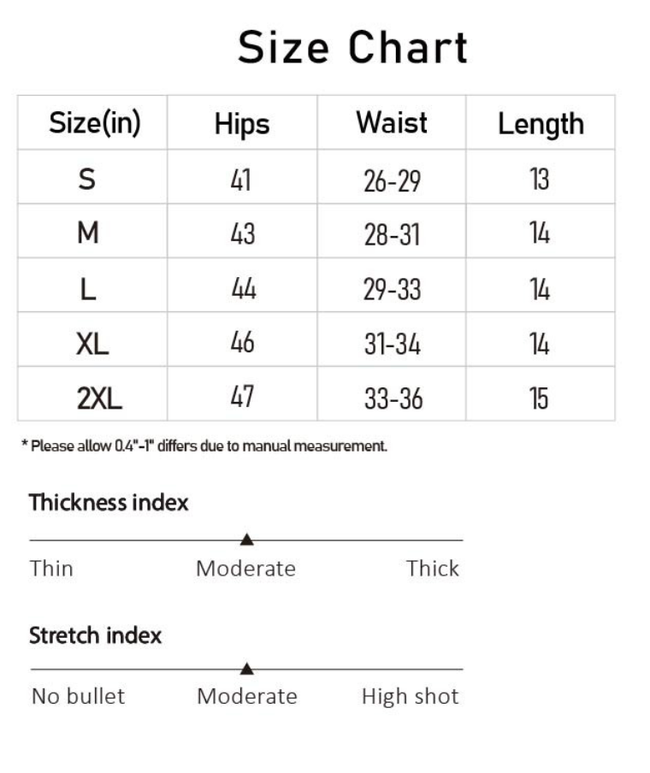The height and width of the screenshot is (773, 650).
Task: Select the Hips column header
Action: coord(242,124)
